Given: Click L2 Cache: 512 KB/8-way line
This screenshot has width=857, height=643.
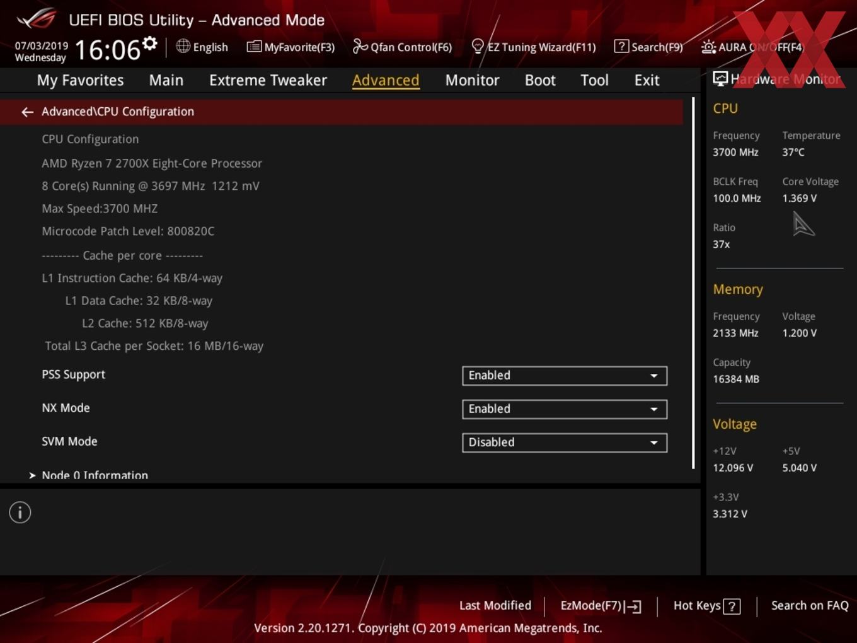Looking at the screenshot, I should click(145, 323).
